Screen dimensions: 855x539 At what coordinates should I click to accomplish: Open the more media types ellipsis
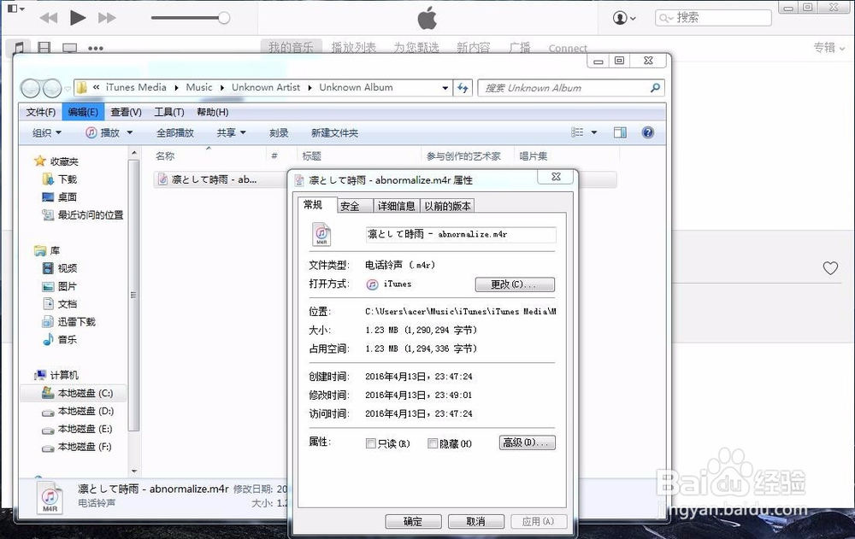pyautogui.click(x=96, y=49)
